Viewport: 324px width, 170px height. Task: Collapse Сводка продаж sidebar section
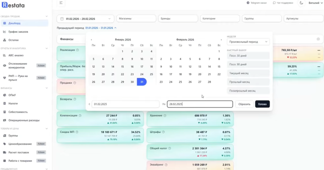[x=47, y=16]
